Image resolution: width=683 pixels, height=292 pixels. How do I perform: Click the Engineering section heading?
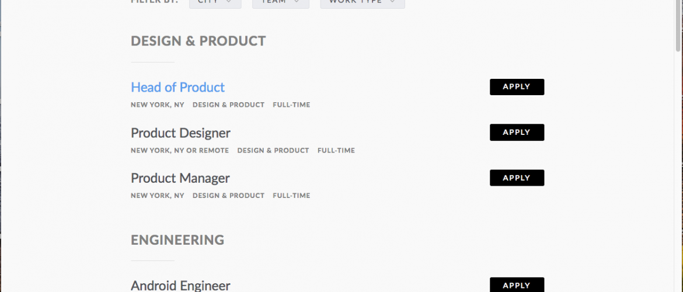click(x=177, y=240)
